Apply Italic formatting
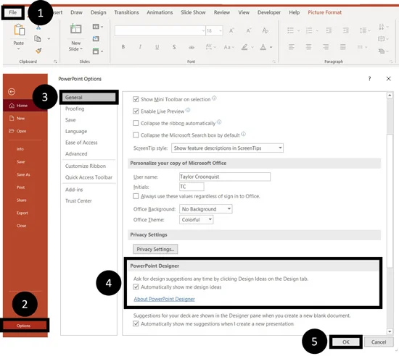The width and height of the screenshot is (399, 356). pos(140,47)
